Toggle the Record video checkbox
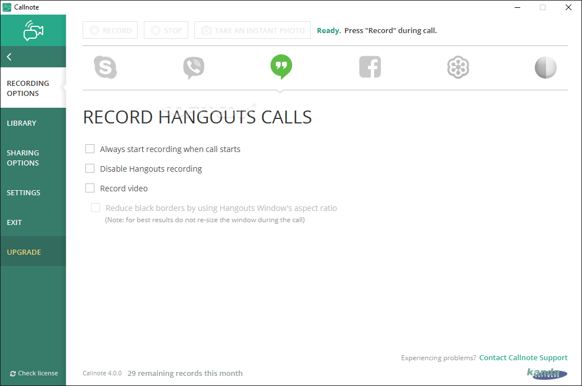 [90, 188]
